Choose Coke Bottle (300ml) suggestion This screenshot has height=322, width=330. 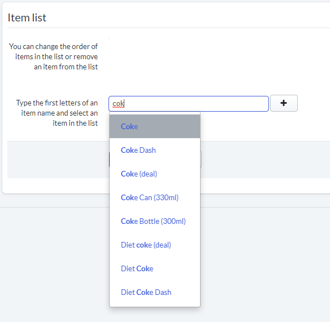pos(155,221)
